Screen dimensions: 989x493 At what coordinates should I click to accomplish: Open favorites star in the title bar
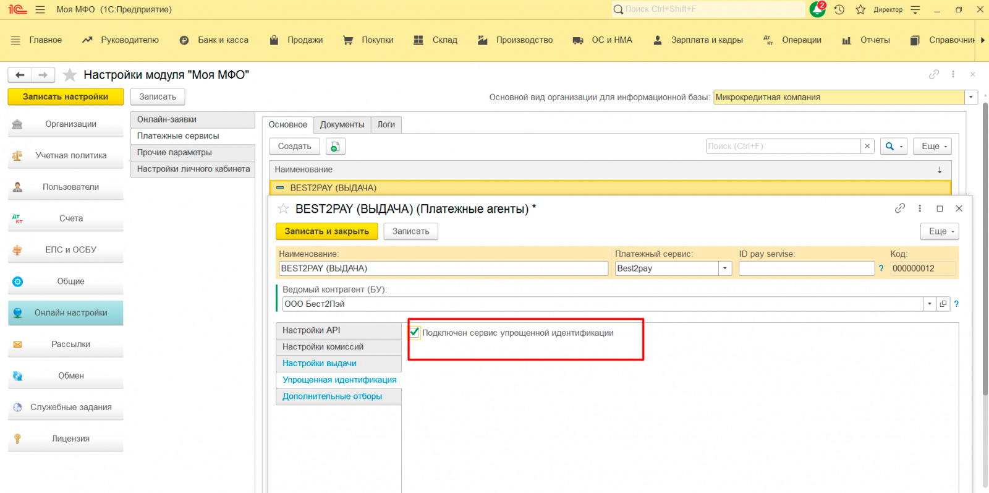pos(860,9)
